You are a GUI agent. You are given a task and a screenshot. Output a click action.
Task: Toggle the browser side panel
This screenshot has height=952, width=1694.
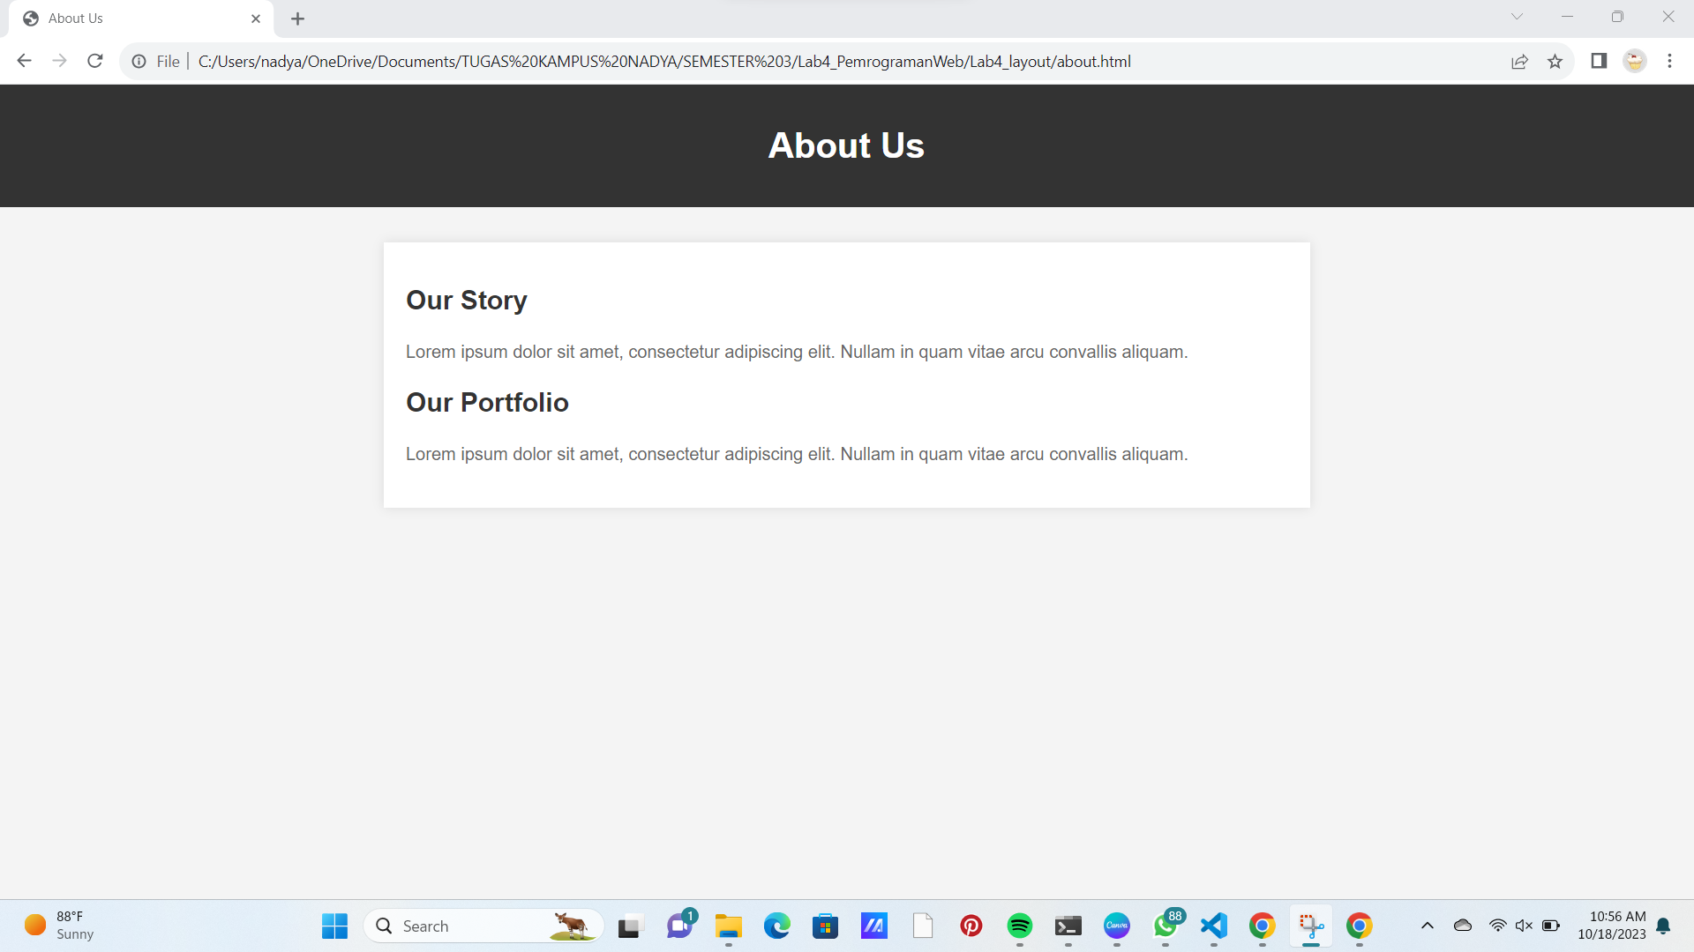1599,61
